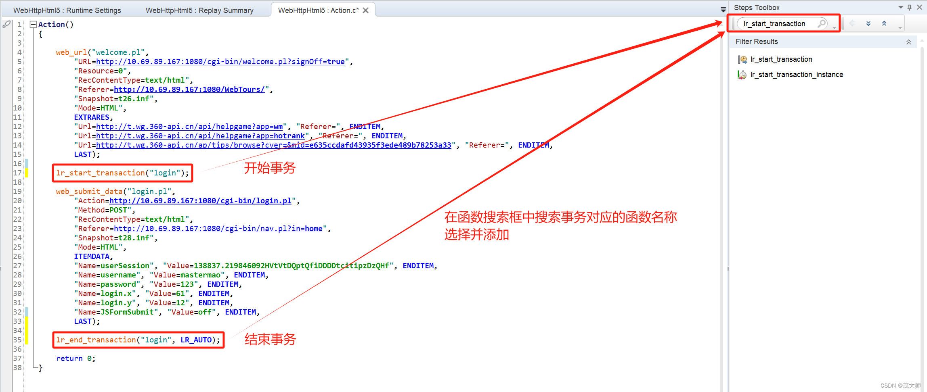This screenshot has height=392, width=927.
Task: Switch to the Replay Summary tab
Action: (x=199, y=10)
